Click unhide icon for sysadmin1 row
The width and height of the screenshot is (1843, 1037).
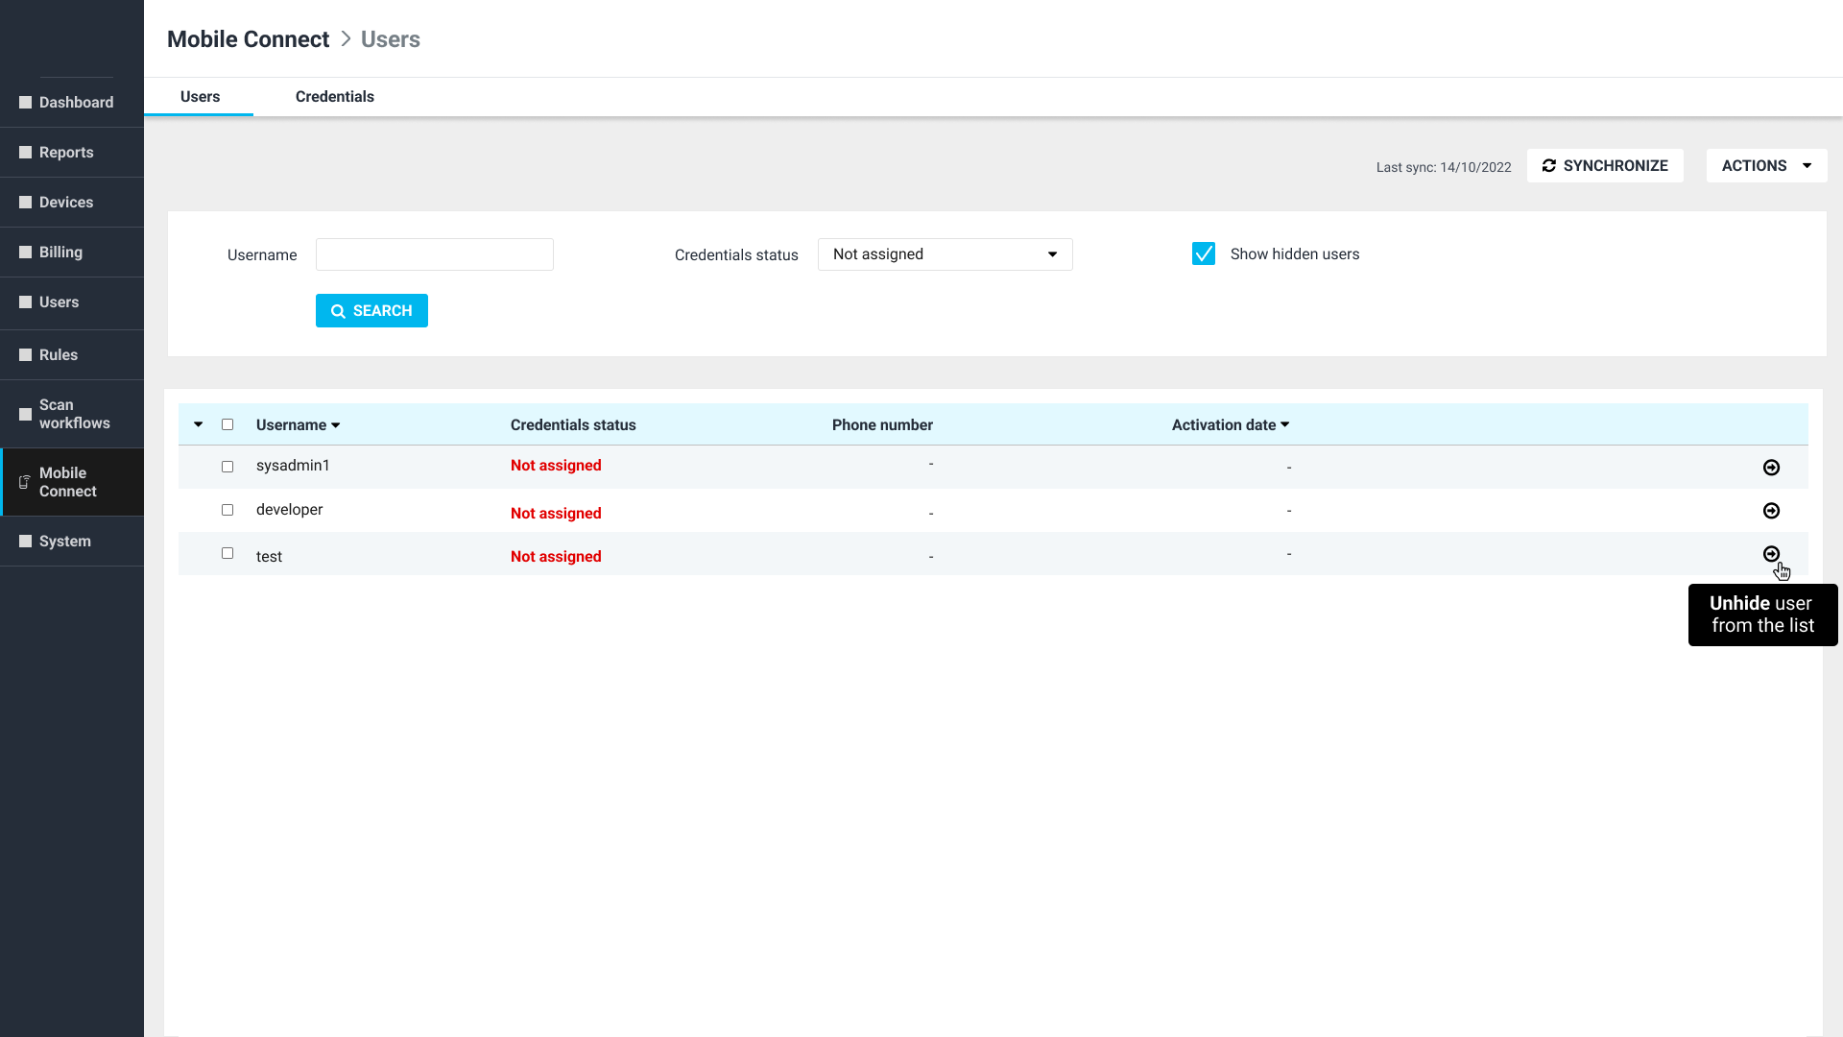pyautogui.click(x=1771, y=468)
